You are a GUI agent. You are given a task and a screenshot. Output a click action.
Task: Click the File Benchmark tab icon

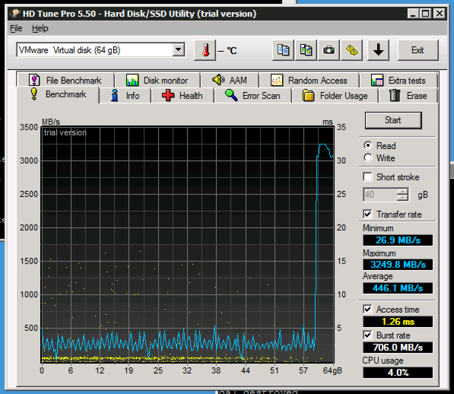pyautogui.click(x=34, y=80)
